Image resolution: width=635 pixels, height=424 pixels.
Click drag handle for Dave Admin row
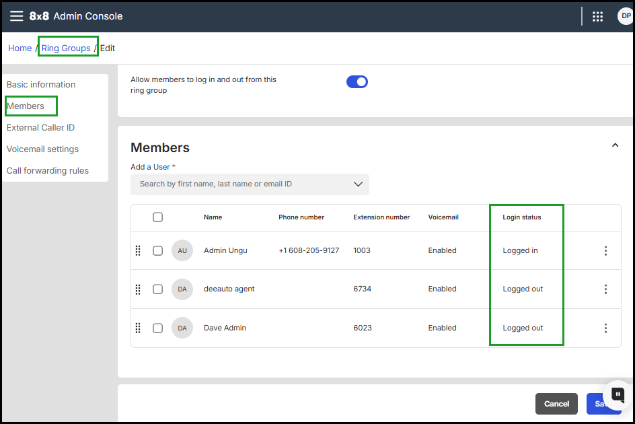(x=138, y=328)
